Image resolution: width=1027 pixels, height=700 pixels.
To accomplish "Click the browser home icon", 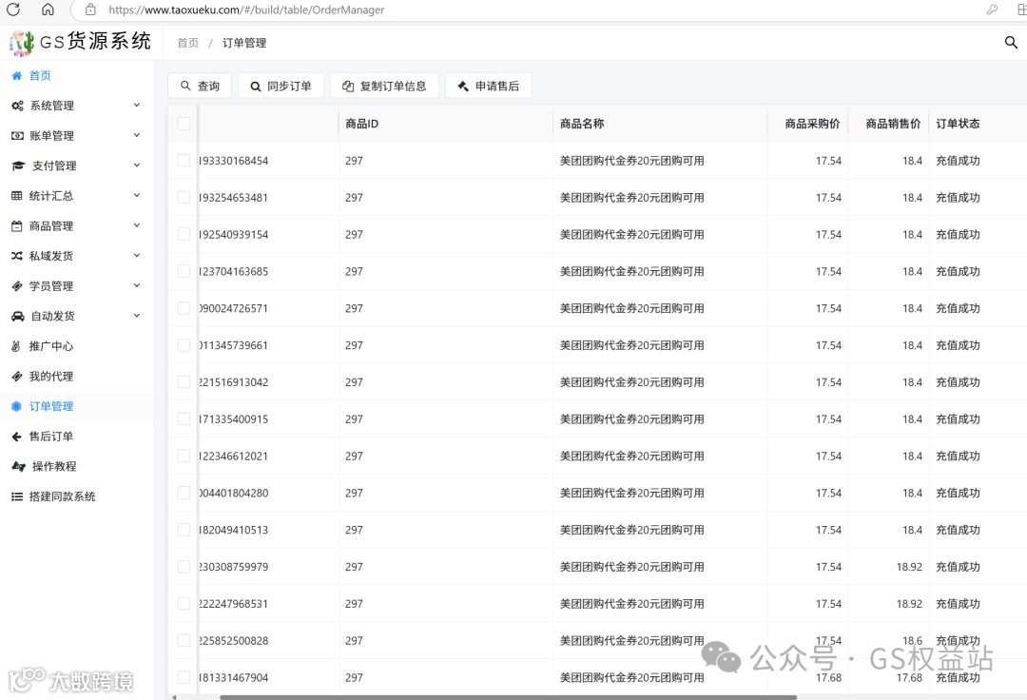I will point(48,10).
